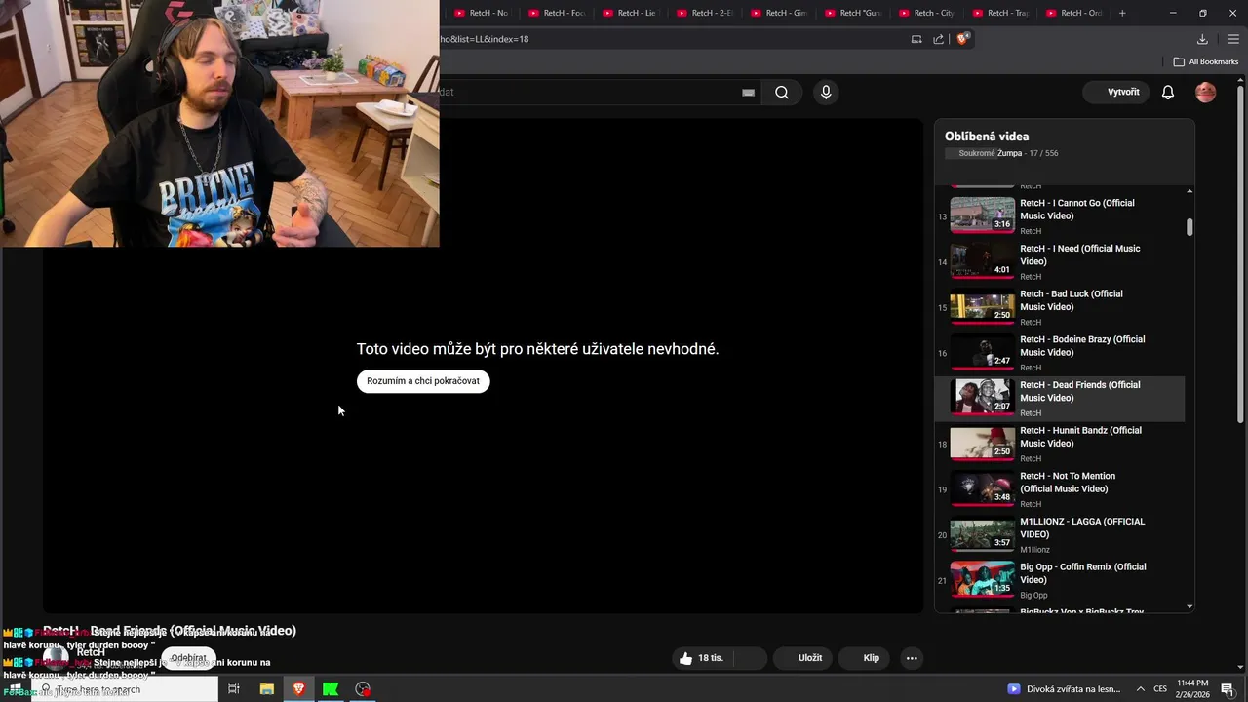Click 'RetcH - Bodeine Brazy' title text
This screenshot has height=702, width=1248.
click(1082, 346)
